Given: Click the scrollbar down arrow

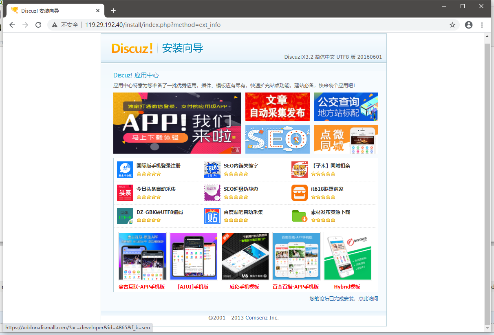Looking at the screenshot, I should [x=487, y=328].
